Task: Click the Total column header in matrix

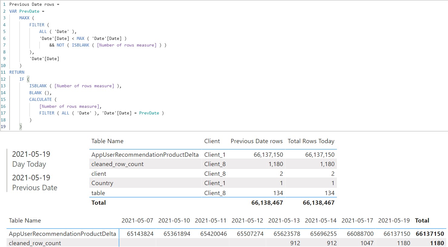Action: pos(422,220)
